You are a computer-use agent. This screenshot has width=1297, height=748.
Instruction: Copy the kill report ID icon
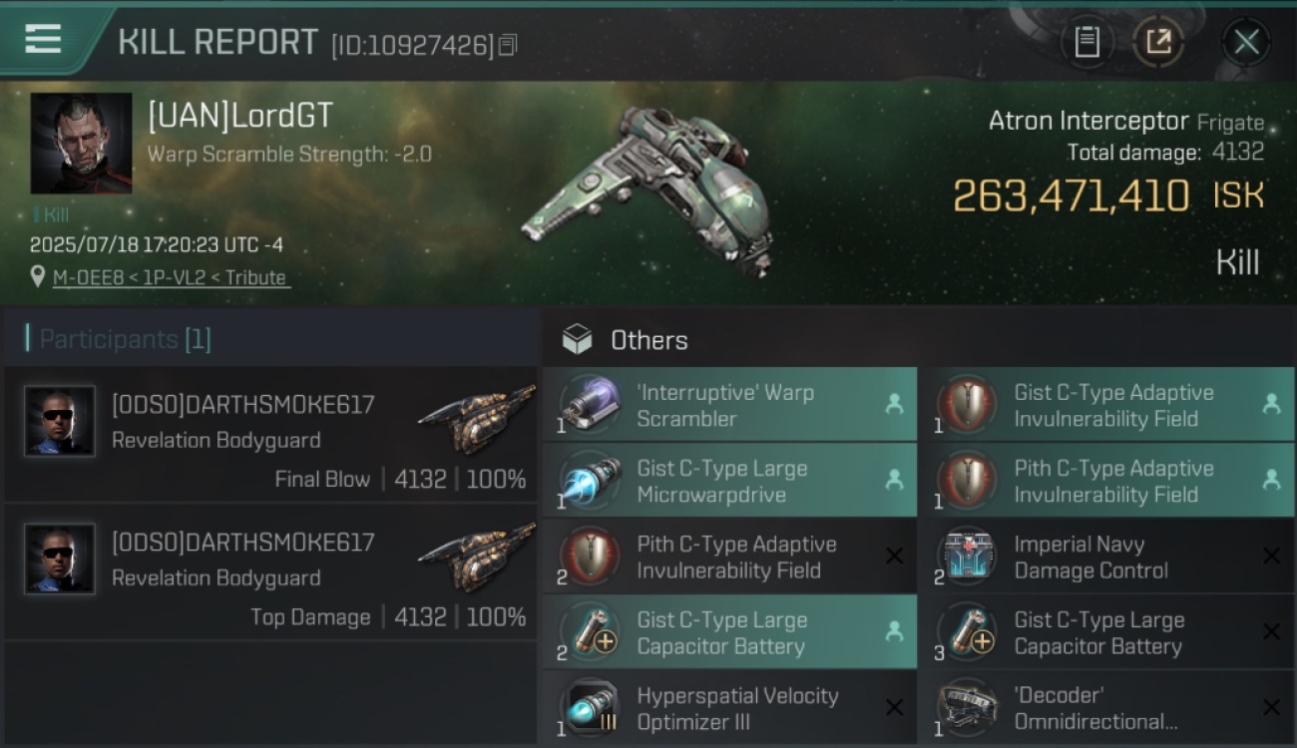(508, 45)
